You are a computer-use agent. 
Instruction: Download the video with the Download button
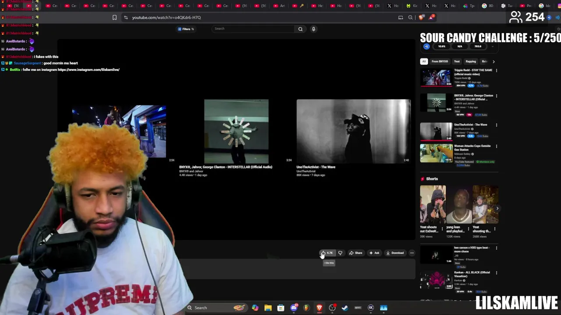point(395,253)
